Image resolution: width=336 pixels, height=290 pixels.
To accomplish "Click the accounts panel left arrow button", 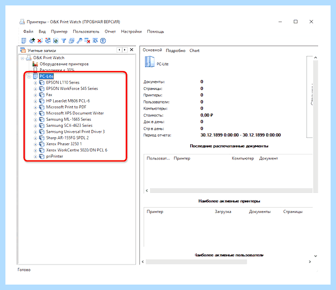I will (x=119, y=50).
